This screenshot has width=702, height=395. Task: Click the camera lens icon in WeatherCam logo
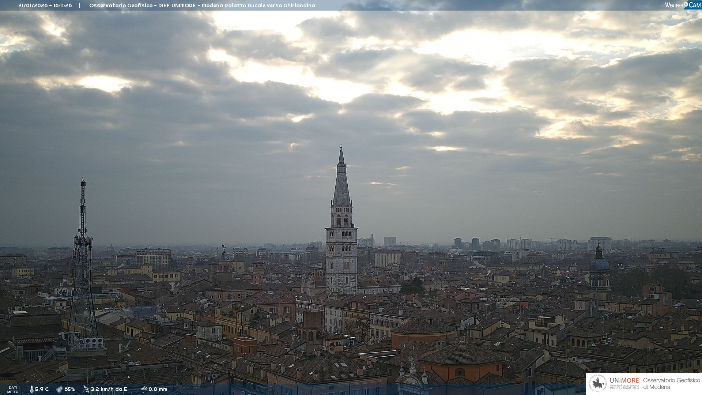(x=686, y=4)
